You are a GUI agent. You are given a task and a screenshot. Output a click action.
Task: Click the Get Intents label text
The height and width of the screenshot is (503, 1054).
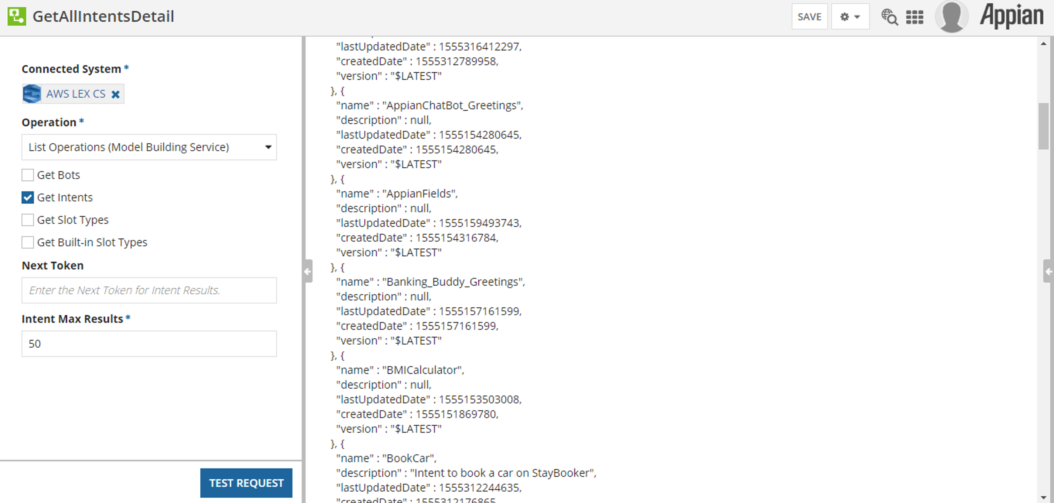coord(65,198)
